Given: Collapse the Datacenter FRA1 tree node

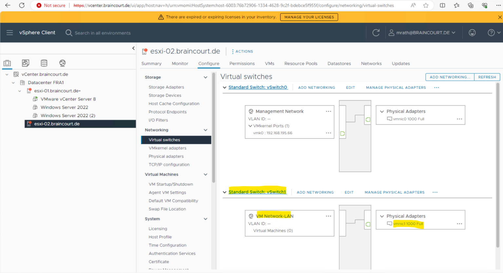Looking at the screenshot, I should point(13,83).
